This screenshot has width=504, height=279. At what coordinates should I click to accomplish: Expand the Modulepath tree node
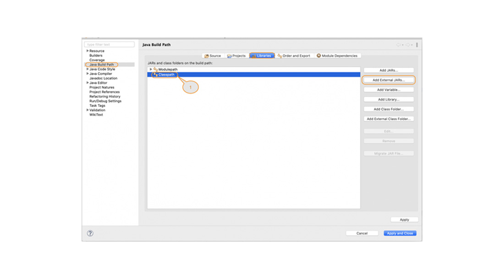151,69
